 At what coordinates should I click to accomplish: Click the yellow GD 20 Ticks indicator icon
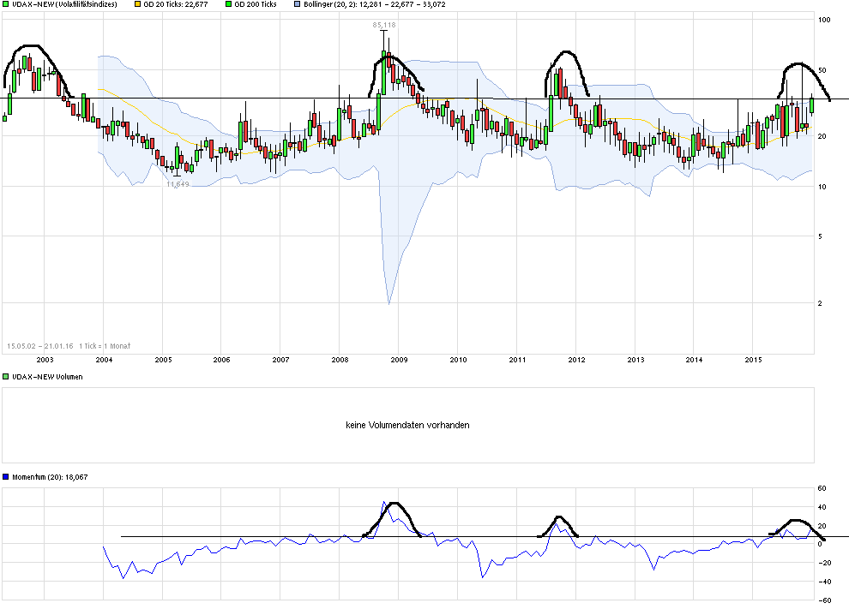137,6
